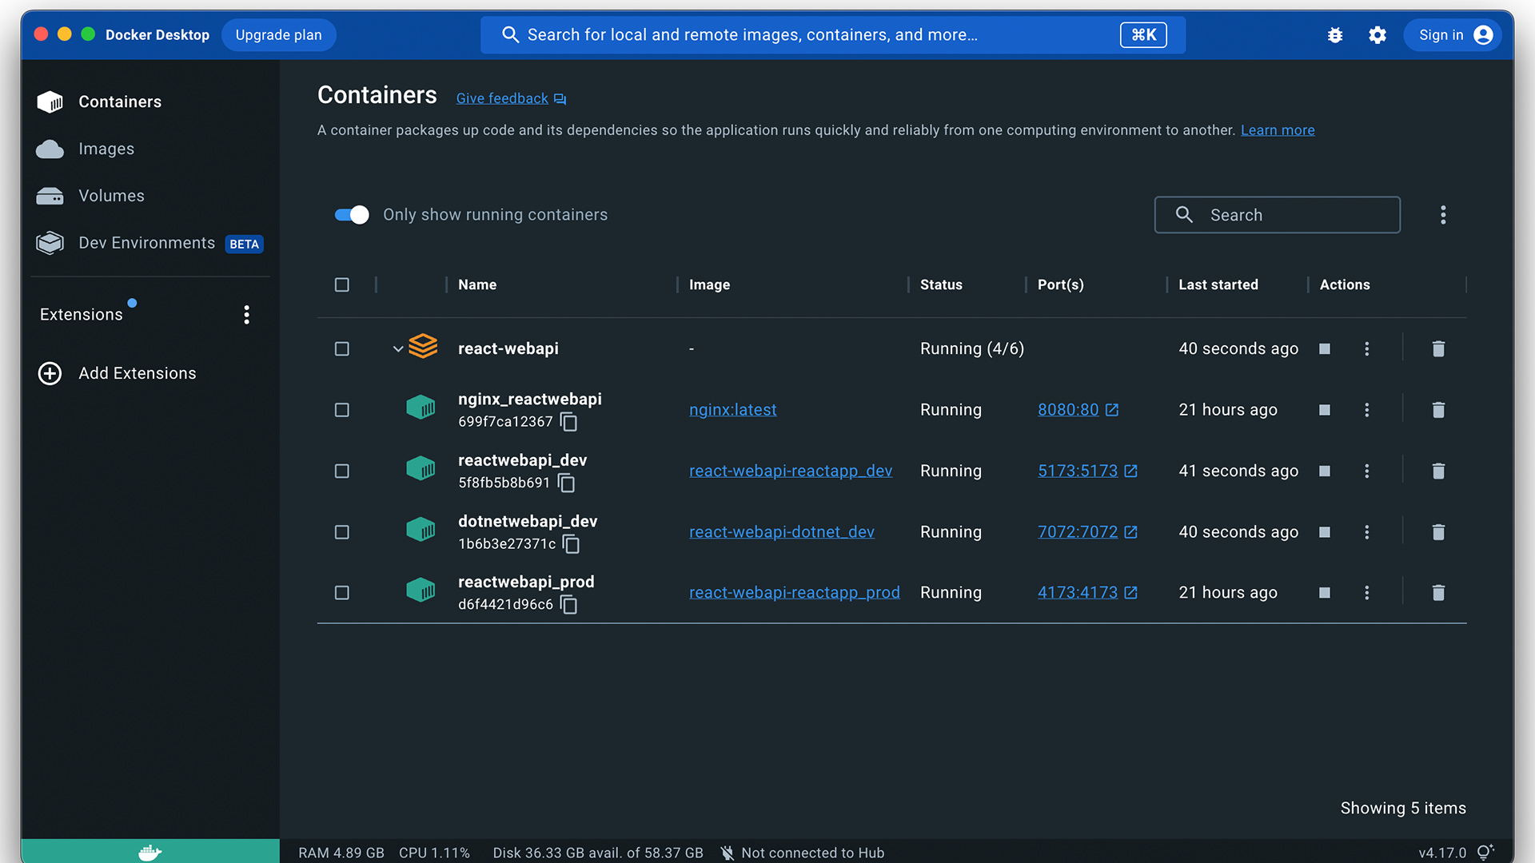Viewport: 1535px width, 863px height.
Task: Open the react-webapi-dotnet_dev image link
Action: click(x=781, y=532)
